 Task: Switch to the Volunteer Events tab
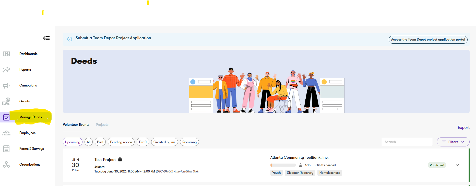pos(76,125)
